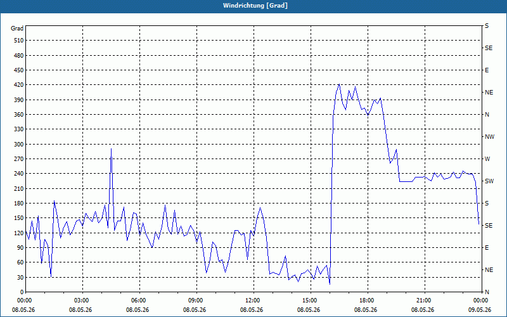Select the SE compass label beside 480 gridline
The image size is (507, 317).
tap(489, 48)
